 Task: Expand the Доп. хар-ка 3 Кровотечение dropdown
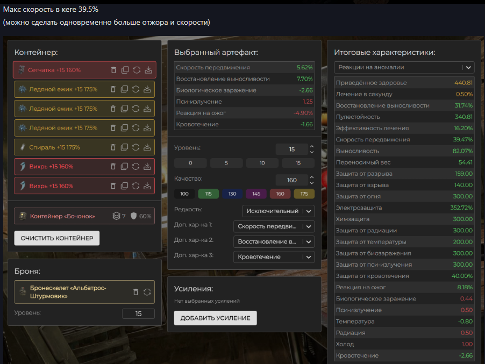(274, 257)
